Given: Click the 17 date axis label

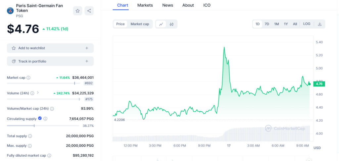Looking at the screenshot, I should [x=229, y=146].
